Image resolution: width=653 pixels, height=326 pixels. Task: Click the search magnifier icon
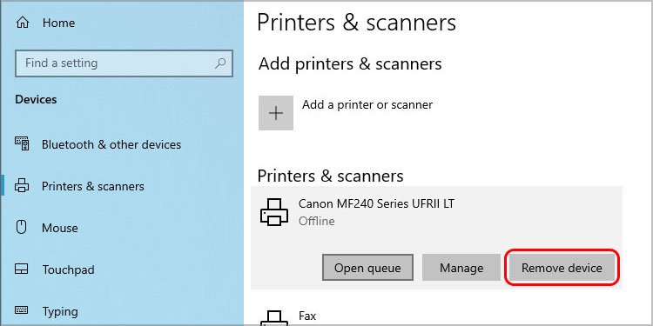[x=220, y=63]
